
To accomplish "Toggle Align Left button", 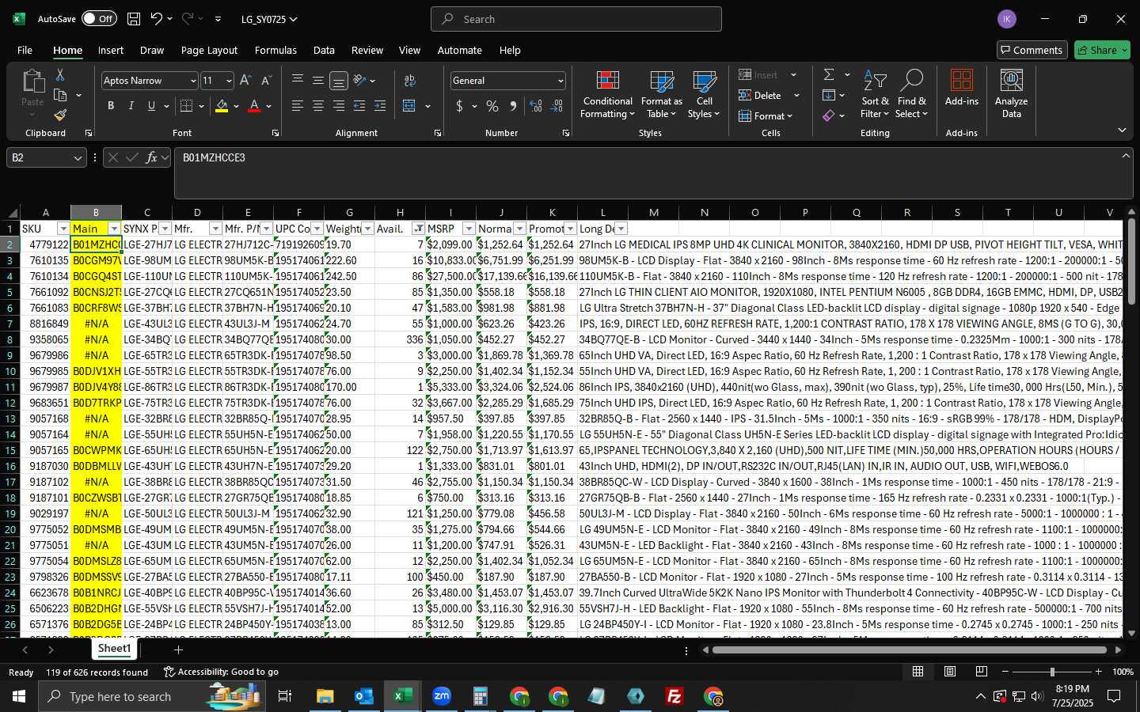I will pos(297,106).
